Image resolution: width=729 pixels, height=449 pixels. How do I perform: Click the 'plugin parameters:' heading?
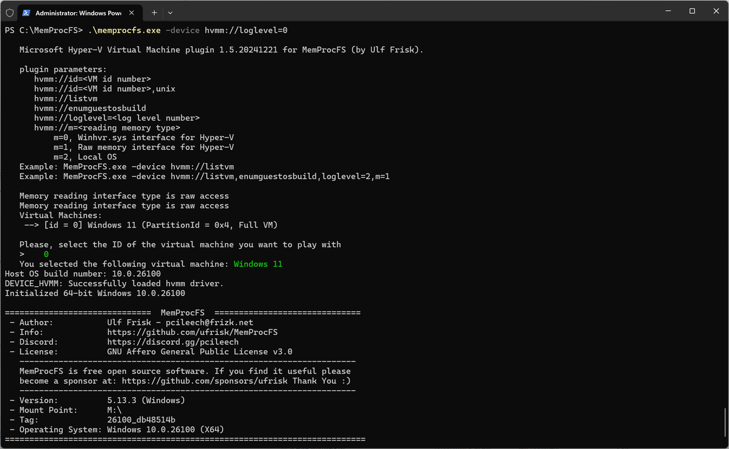click(63, 69)
